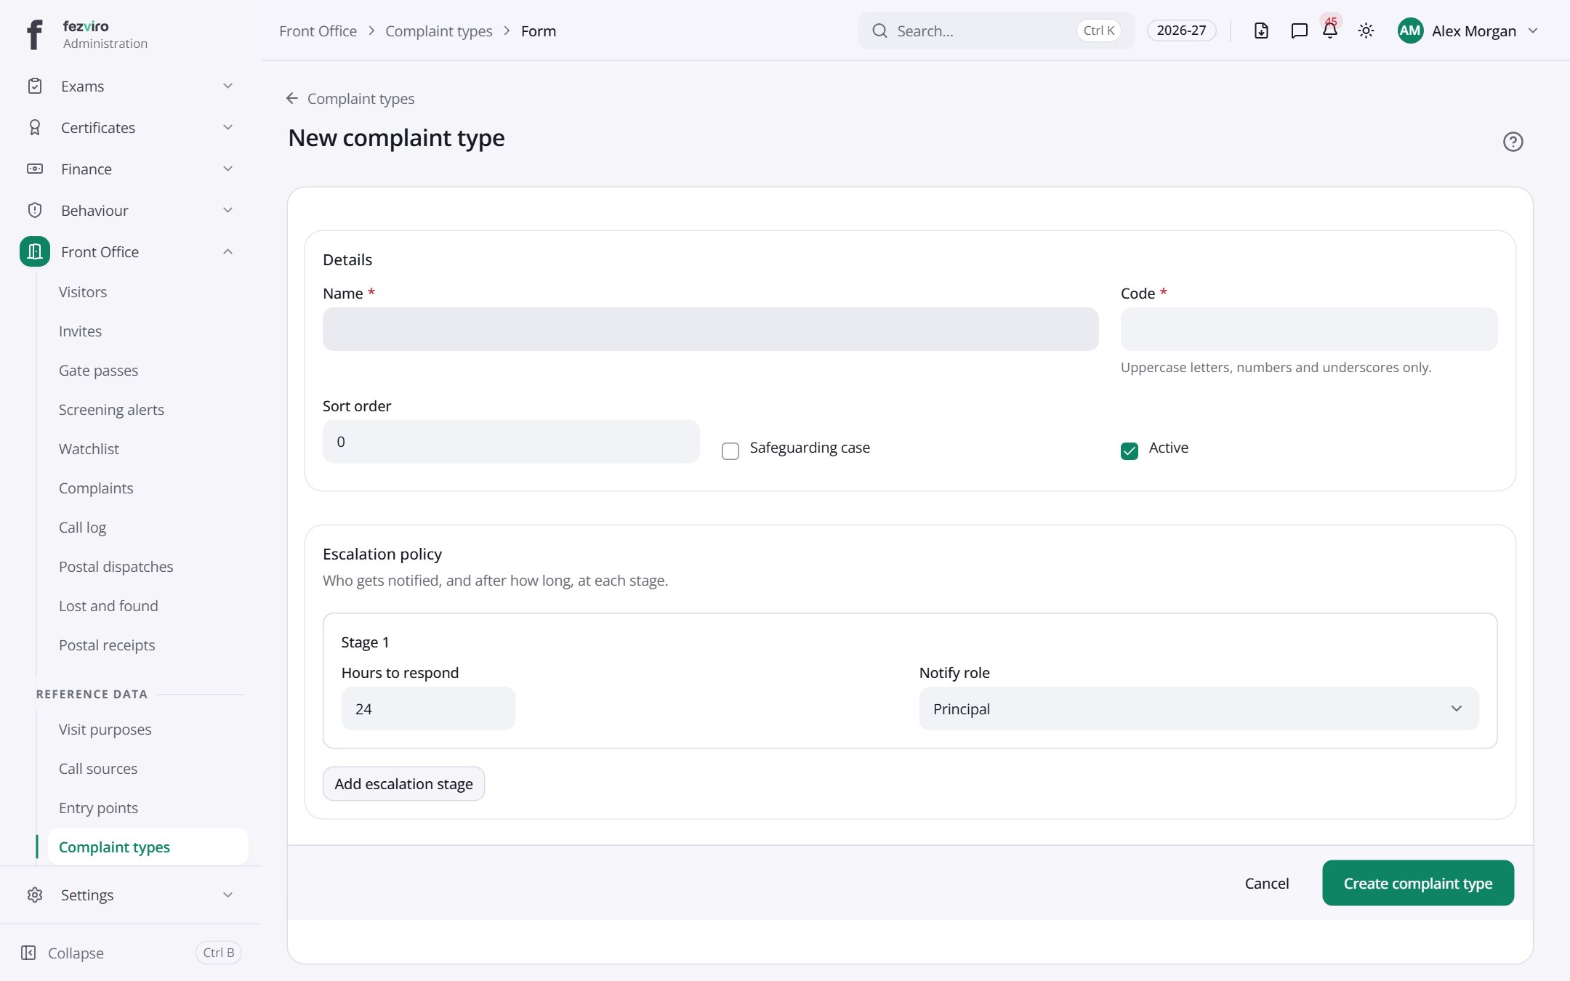Viewport: 1570px width, 981px height.
Task: Click the back arrow to Complaint types
Action: (x=292, y=98)
